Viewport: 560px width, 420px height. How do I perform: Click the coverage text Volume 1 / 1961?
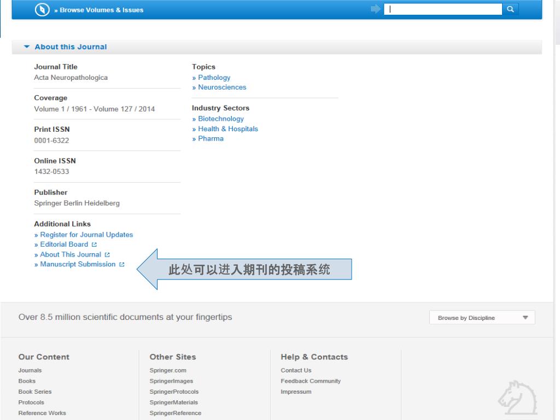pos(60,109)
